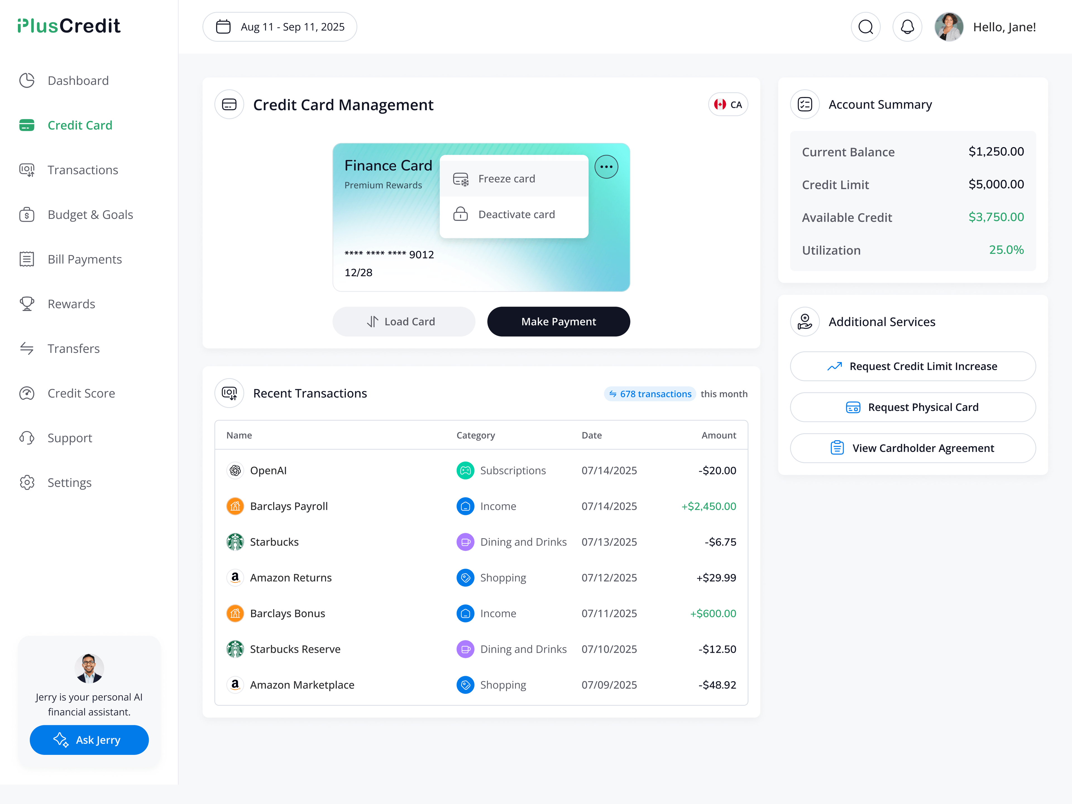Click the Settings gear icon
1072x804 pixels.
pyautogui.click(x=27, y=483)
